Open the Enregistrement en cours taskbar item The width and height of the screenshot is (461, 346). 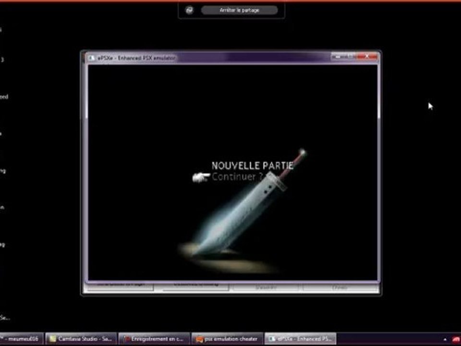154,339
